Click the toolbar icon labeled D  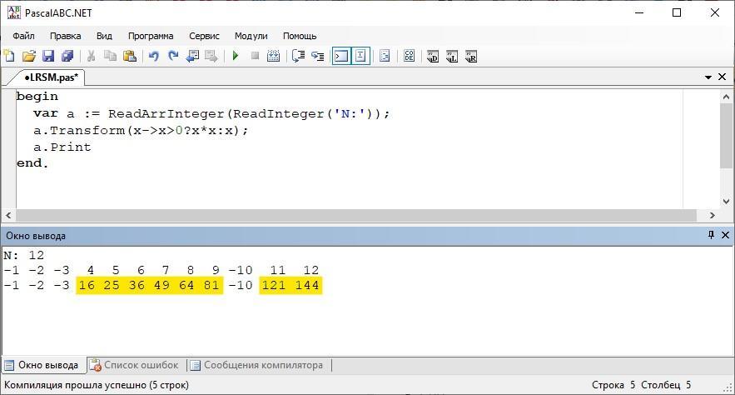click(433, 57)
